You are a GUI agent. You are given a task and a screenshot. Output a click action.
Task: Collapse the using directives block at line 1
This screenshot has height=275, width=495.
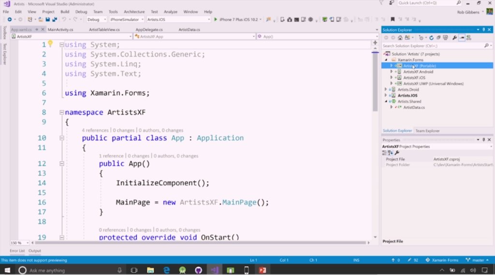click(62, 45)
